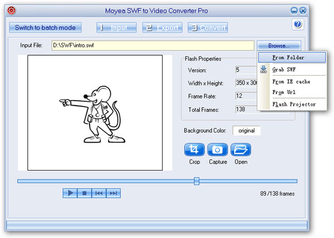Viewport: 334px width, 238px height.
Task: Click the Capture camera icon
Action: pyautogui.click(x=218, y=150)
